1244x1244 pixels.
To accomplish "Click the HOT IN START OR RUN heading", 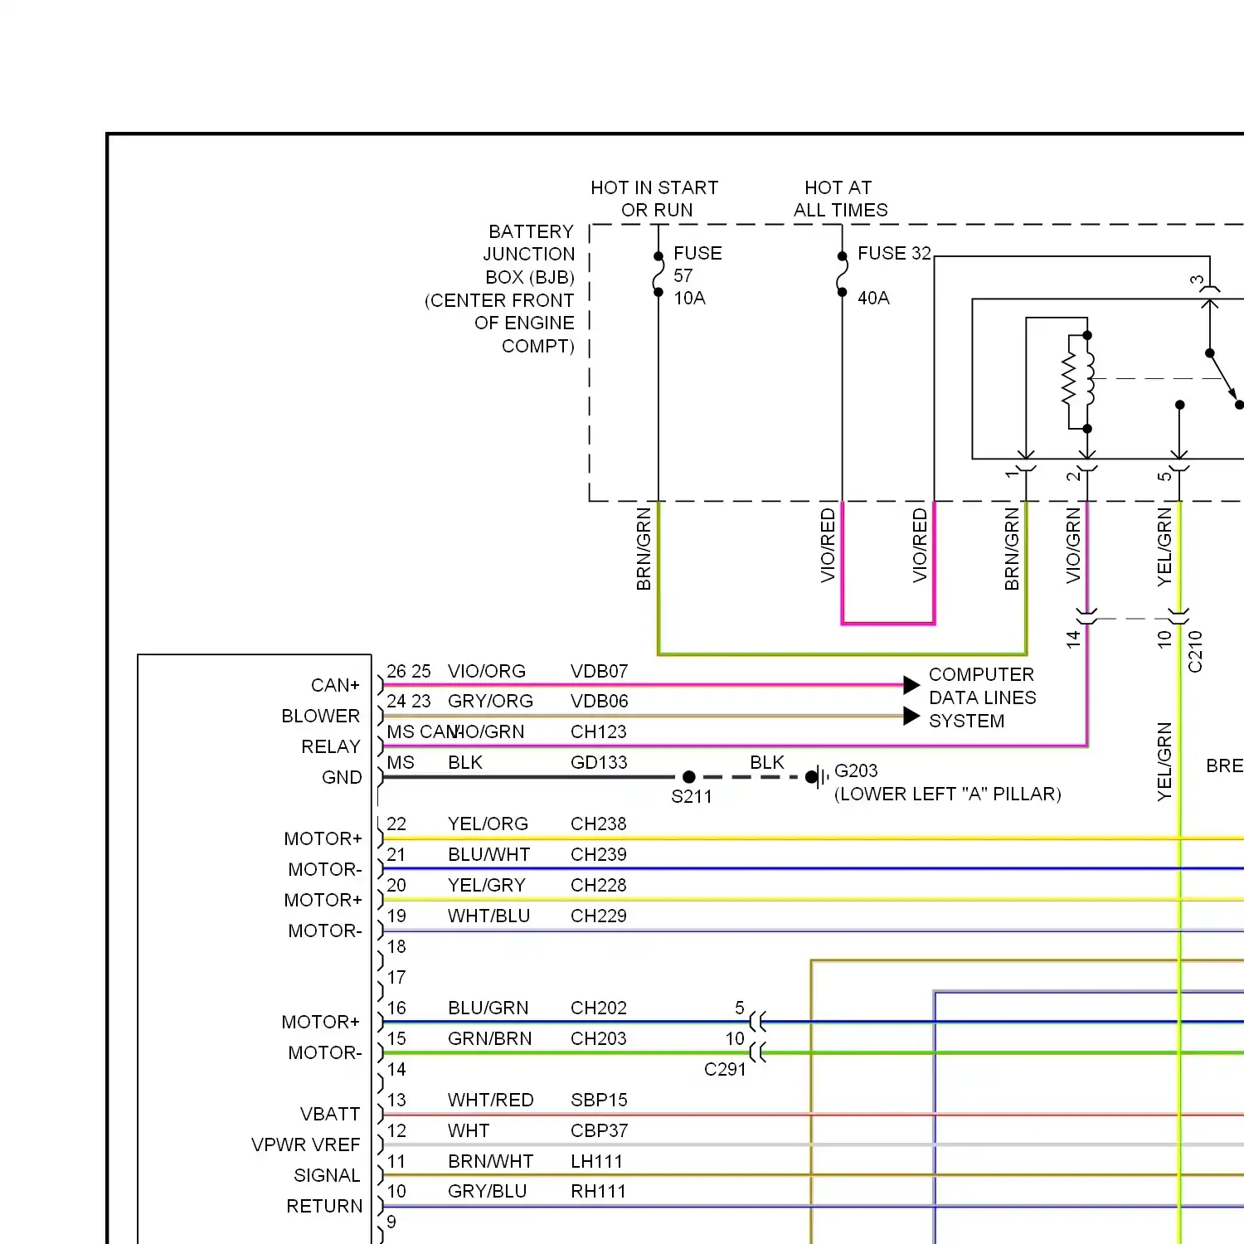I will click(x=654, y=199).
